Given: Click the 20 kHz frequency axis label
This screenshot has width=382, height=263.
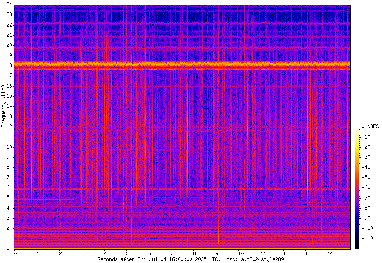Looking at the screenshot, I should [9, 45].
